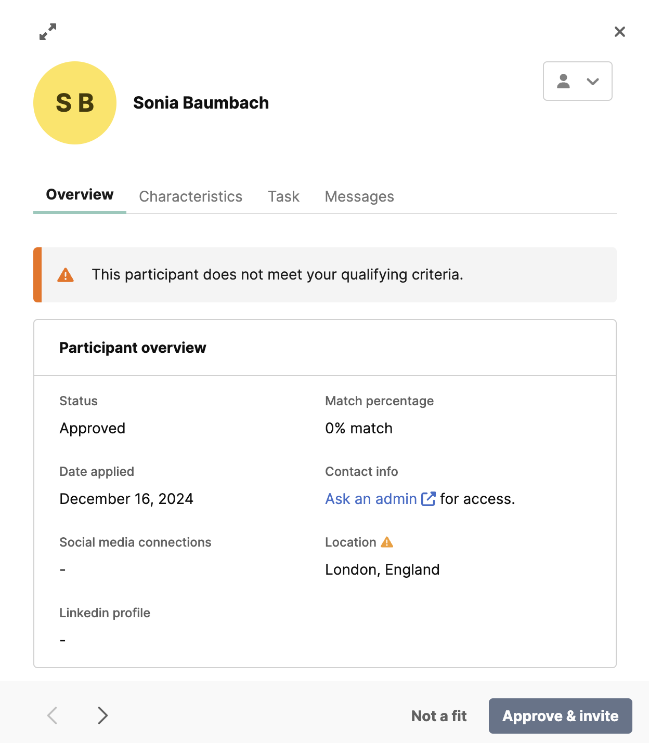Open the Task tab

click(283, 196)
